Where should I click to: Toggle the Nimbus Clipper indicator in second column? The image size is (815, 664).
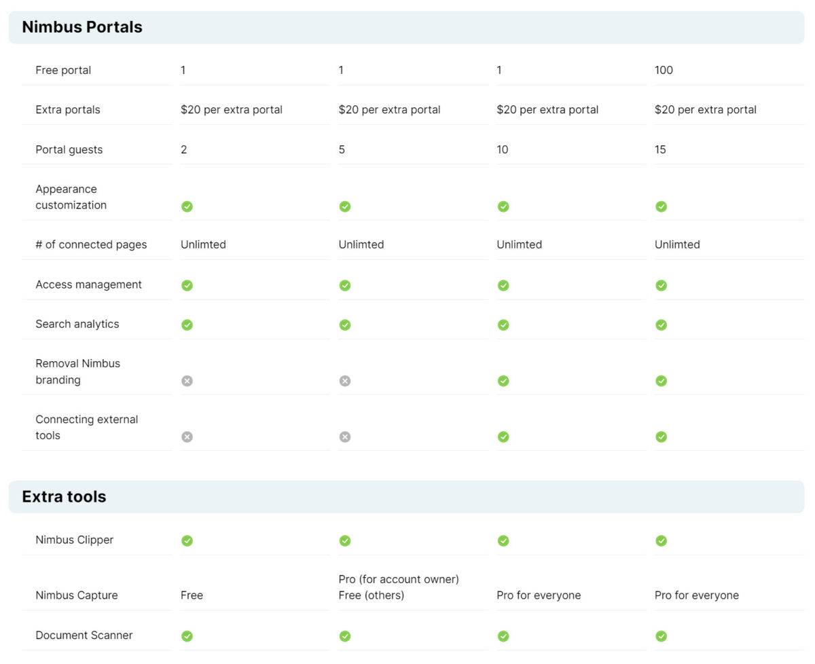click(x=345, y=540)
